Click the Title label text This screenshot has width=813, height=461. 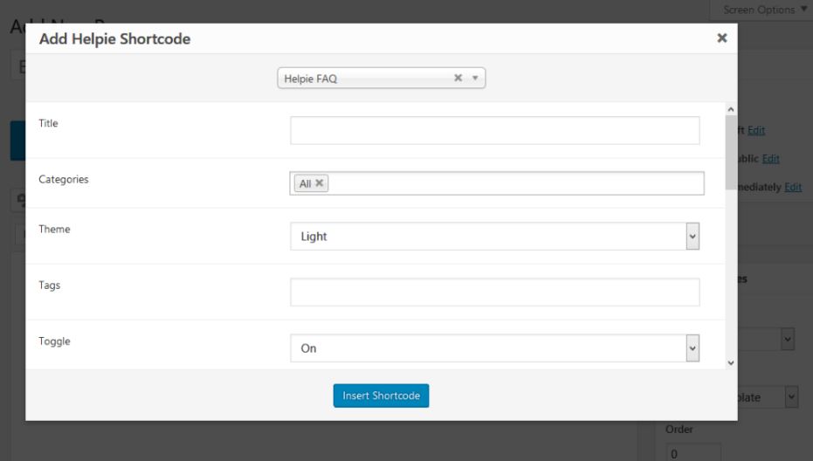click(48, 123)
